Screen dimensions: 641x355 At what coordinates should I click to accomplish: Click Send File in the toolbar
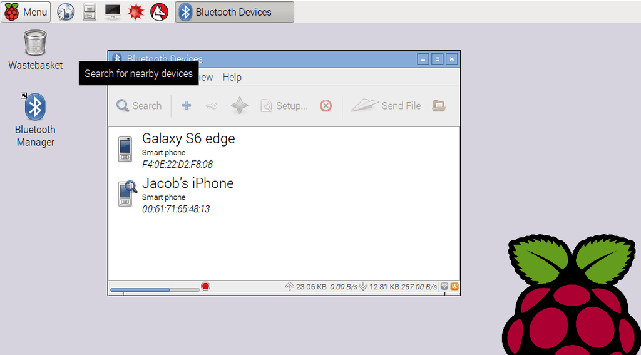386,106
